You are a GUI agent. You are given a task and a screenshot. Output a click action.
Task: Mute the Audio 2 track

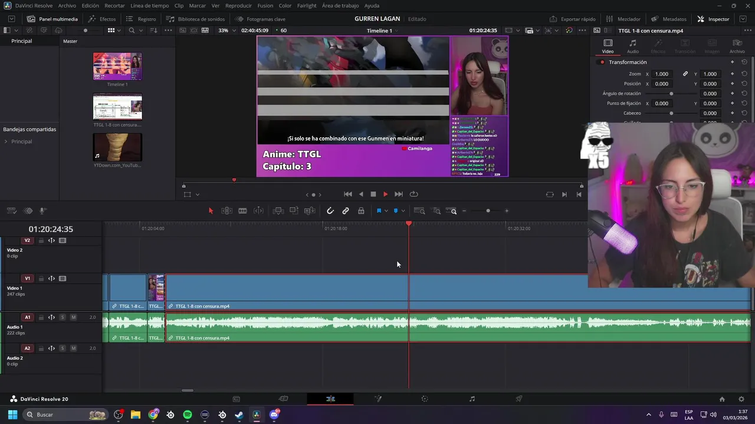pos(73,348)
